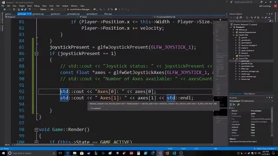Open Task View on taskbar
The height and width of the screenshot is (156, 278).
(x=60, y=153)
